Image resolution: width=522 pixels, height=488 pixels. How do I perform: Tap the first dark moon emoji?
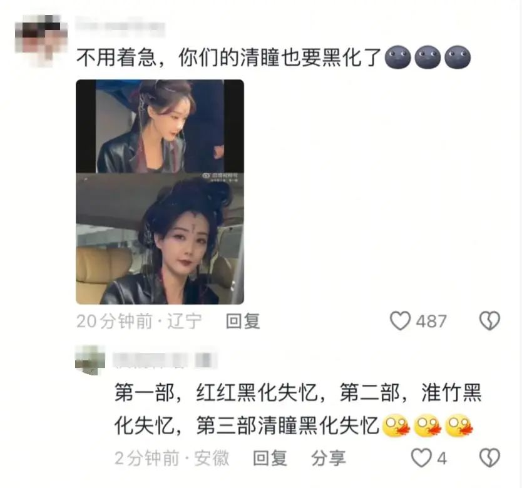click(397, 57)
